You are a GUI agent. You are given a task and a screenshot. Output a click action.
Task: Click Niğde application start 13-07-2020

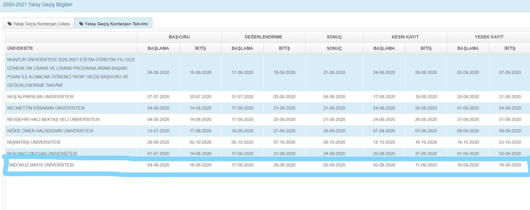(158, 131)
